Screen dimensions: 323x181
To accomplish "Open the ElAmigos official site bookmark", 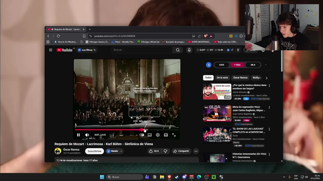I will click(x=148, y=42).
